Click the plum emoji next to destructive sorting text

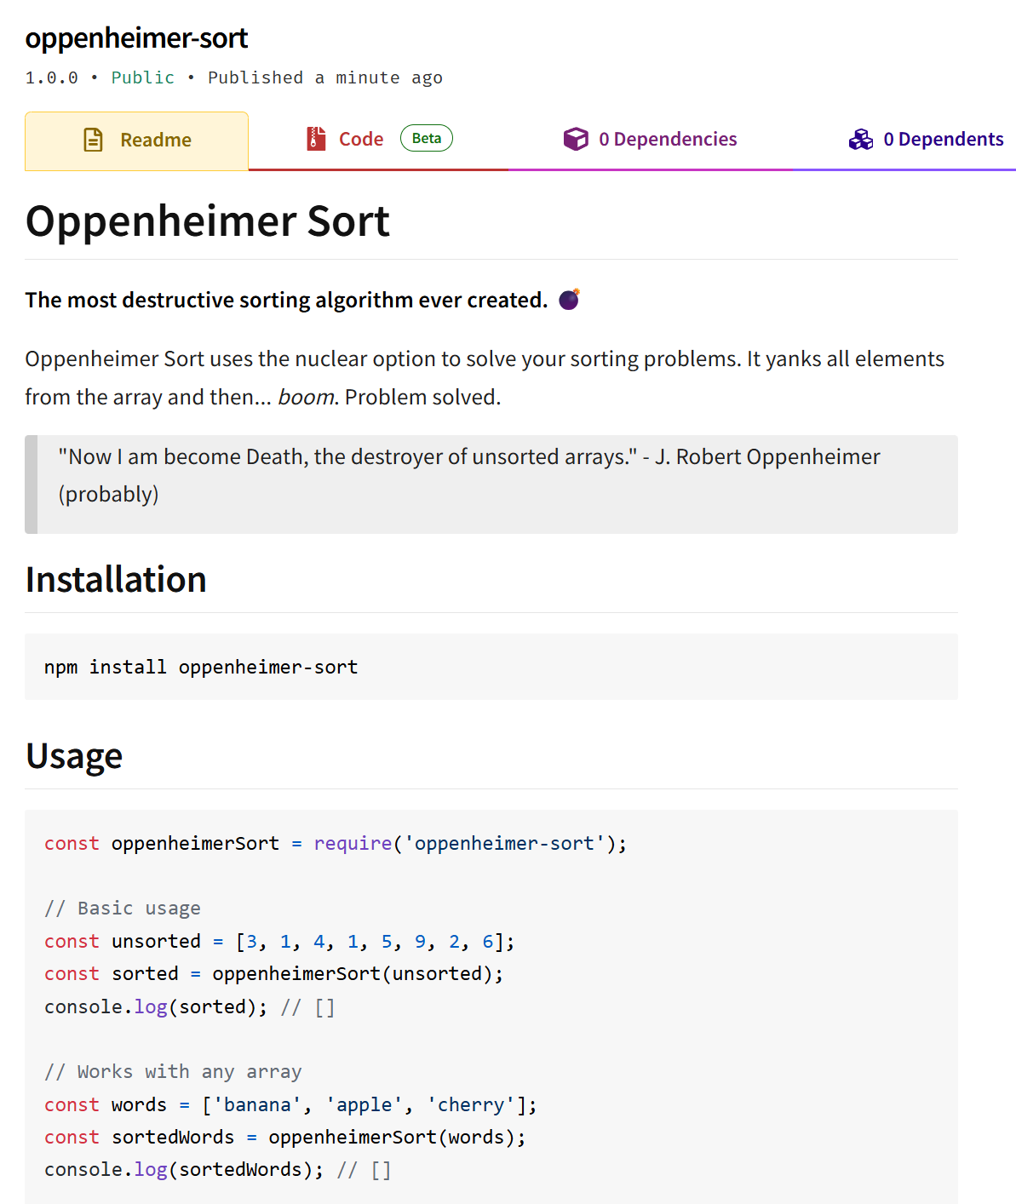[x=569, y=299]
